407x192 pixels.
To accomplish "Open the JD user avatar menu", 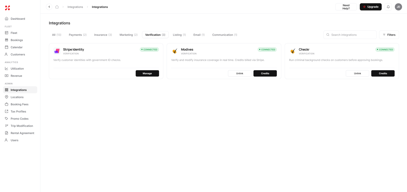I will 398,7.
